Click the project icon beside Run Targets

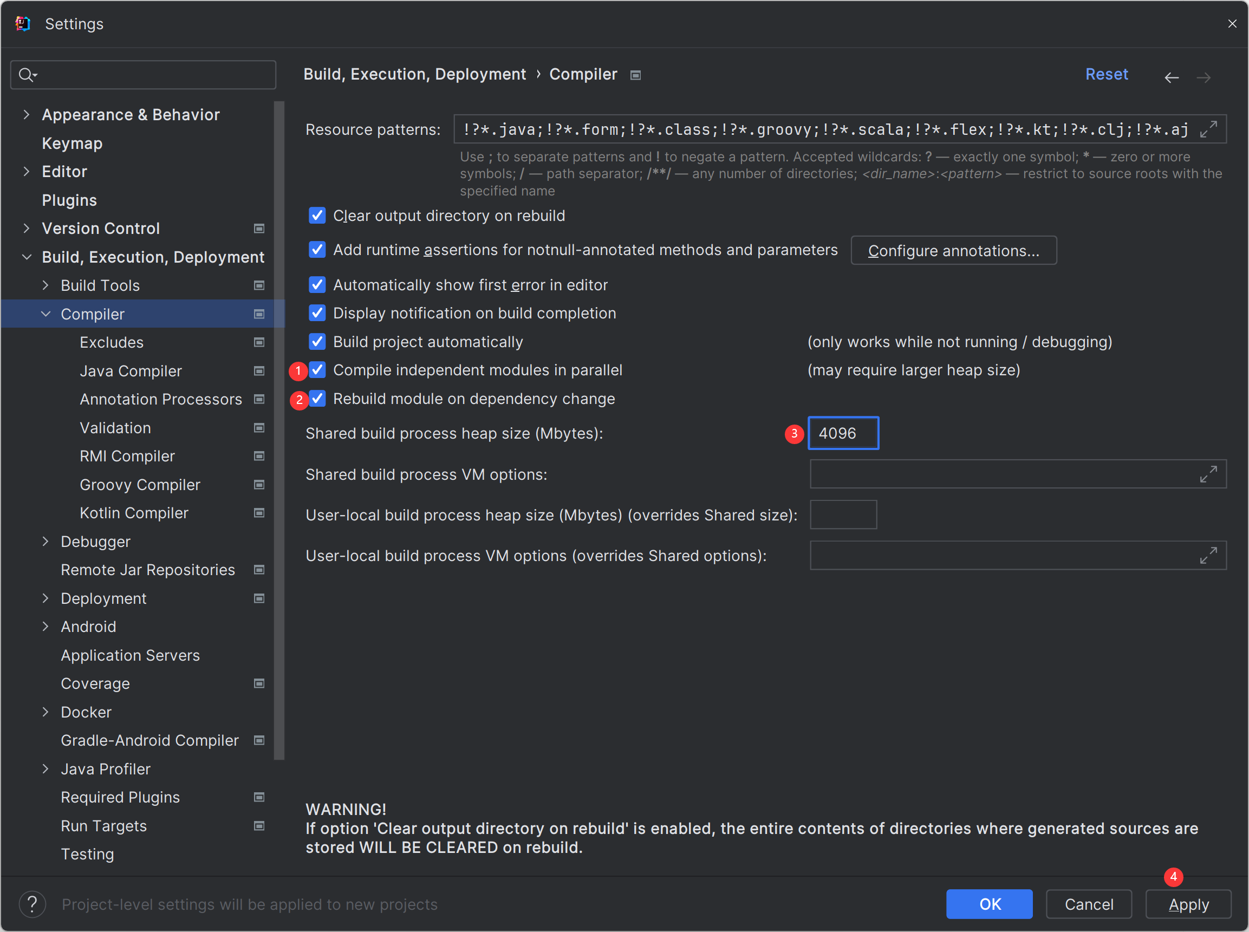pos(259,826)
